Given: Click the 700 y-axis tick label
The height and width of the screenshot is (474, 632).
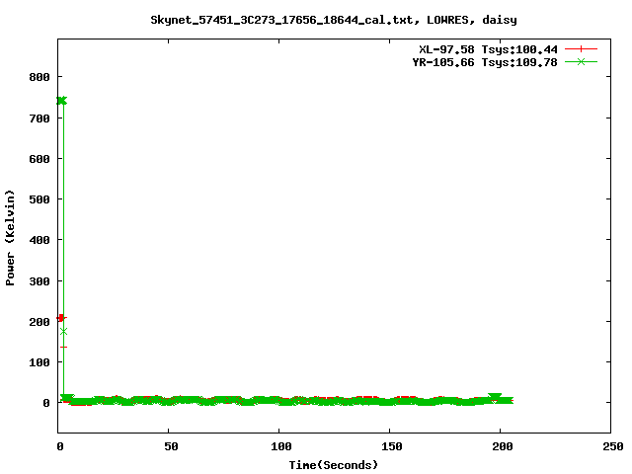Looking at the screenshot, I should [x=39, y=118].
